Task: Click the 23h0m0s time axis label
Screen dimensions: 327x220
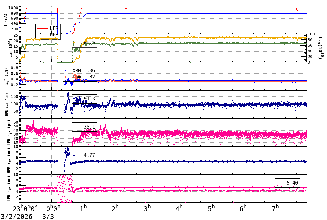Action: click(25, 208)
